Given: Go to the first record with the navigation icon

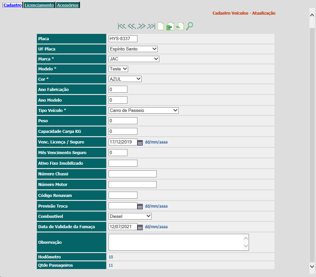Looking at the screenshot, I should (x=122, y=26).
